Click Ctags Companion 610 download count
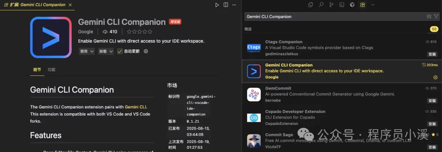The image size is (442, 152). (431, 42)
